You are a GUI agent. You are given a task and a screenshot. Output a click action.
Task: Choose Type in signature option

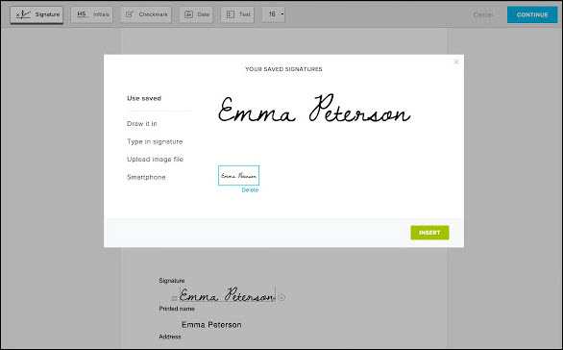pos(155,141)
